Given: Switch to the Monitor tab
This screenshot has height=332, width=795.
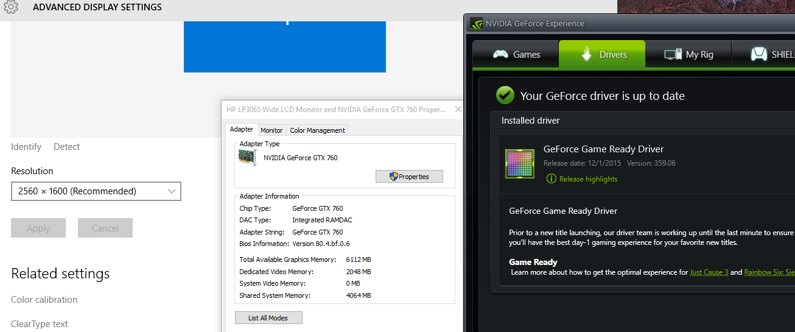Looking at the screenshot, I should (x=271, y=130).
